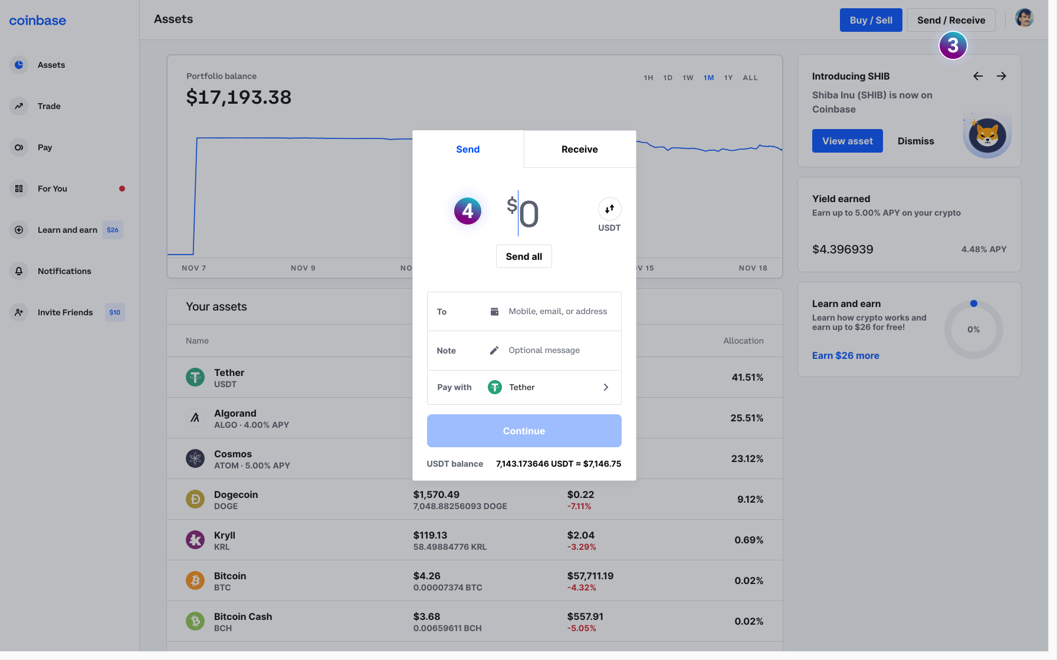The height and width of the screenshot is (660, 1057).
Task: Click the Send / Receive button
Action: pyautogui.click(x=951, y=20)
